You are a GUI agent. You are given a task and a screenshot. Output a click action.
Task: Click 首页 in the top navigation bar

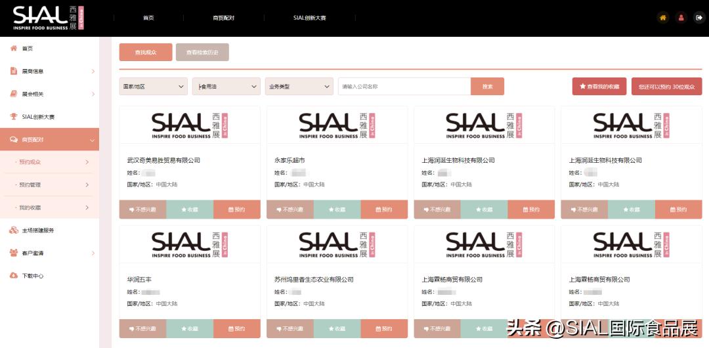click(148, 18)
